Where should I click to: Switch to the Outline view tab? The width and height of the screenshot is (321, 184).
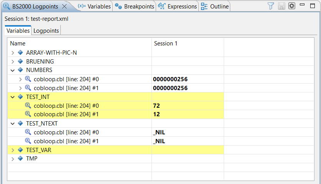(215, 7)
